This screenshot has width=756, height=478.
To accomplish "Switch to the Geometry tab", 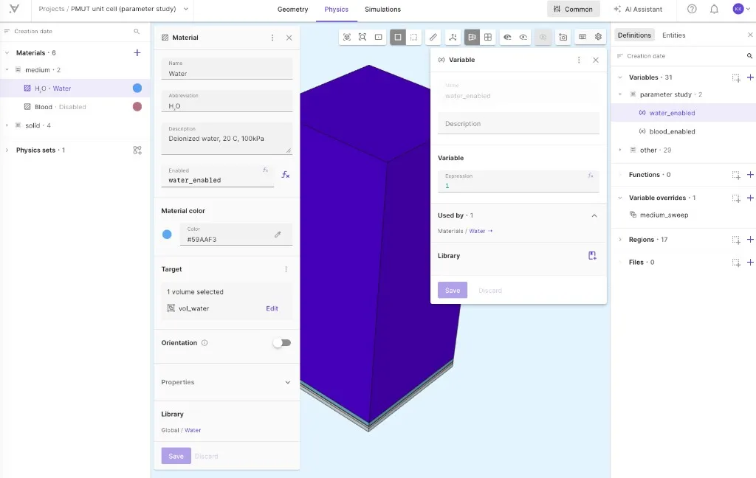I will [292, 9].
